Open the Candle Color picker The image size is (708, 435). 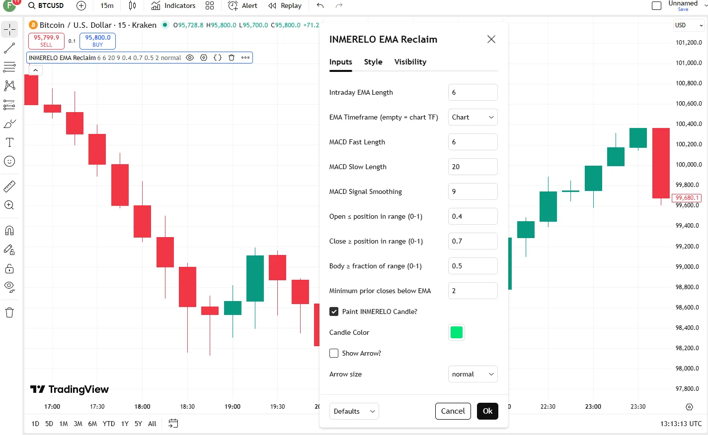tap(456, 332)
